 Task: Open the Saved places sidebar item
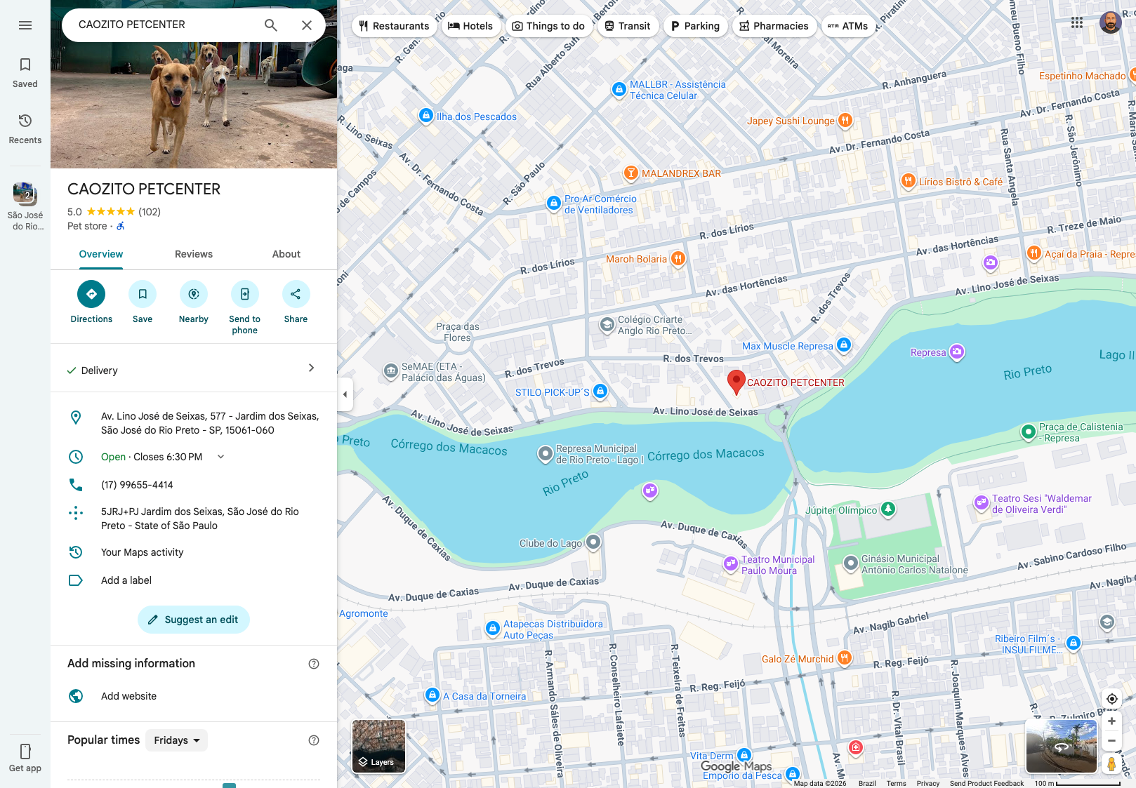tap(25, 73)
